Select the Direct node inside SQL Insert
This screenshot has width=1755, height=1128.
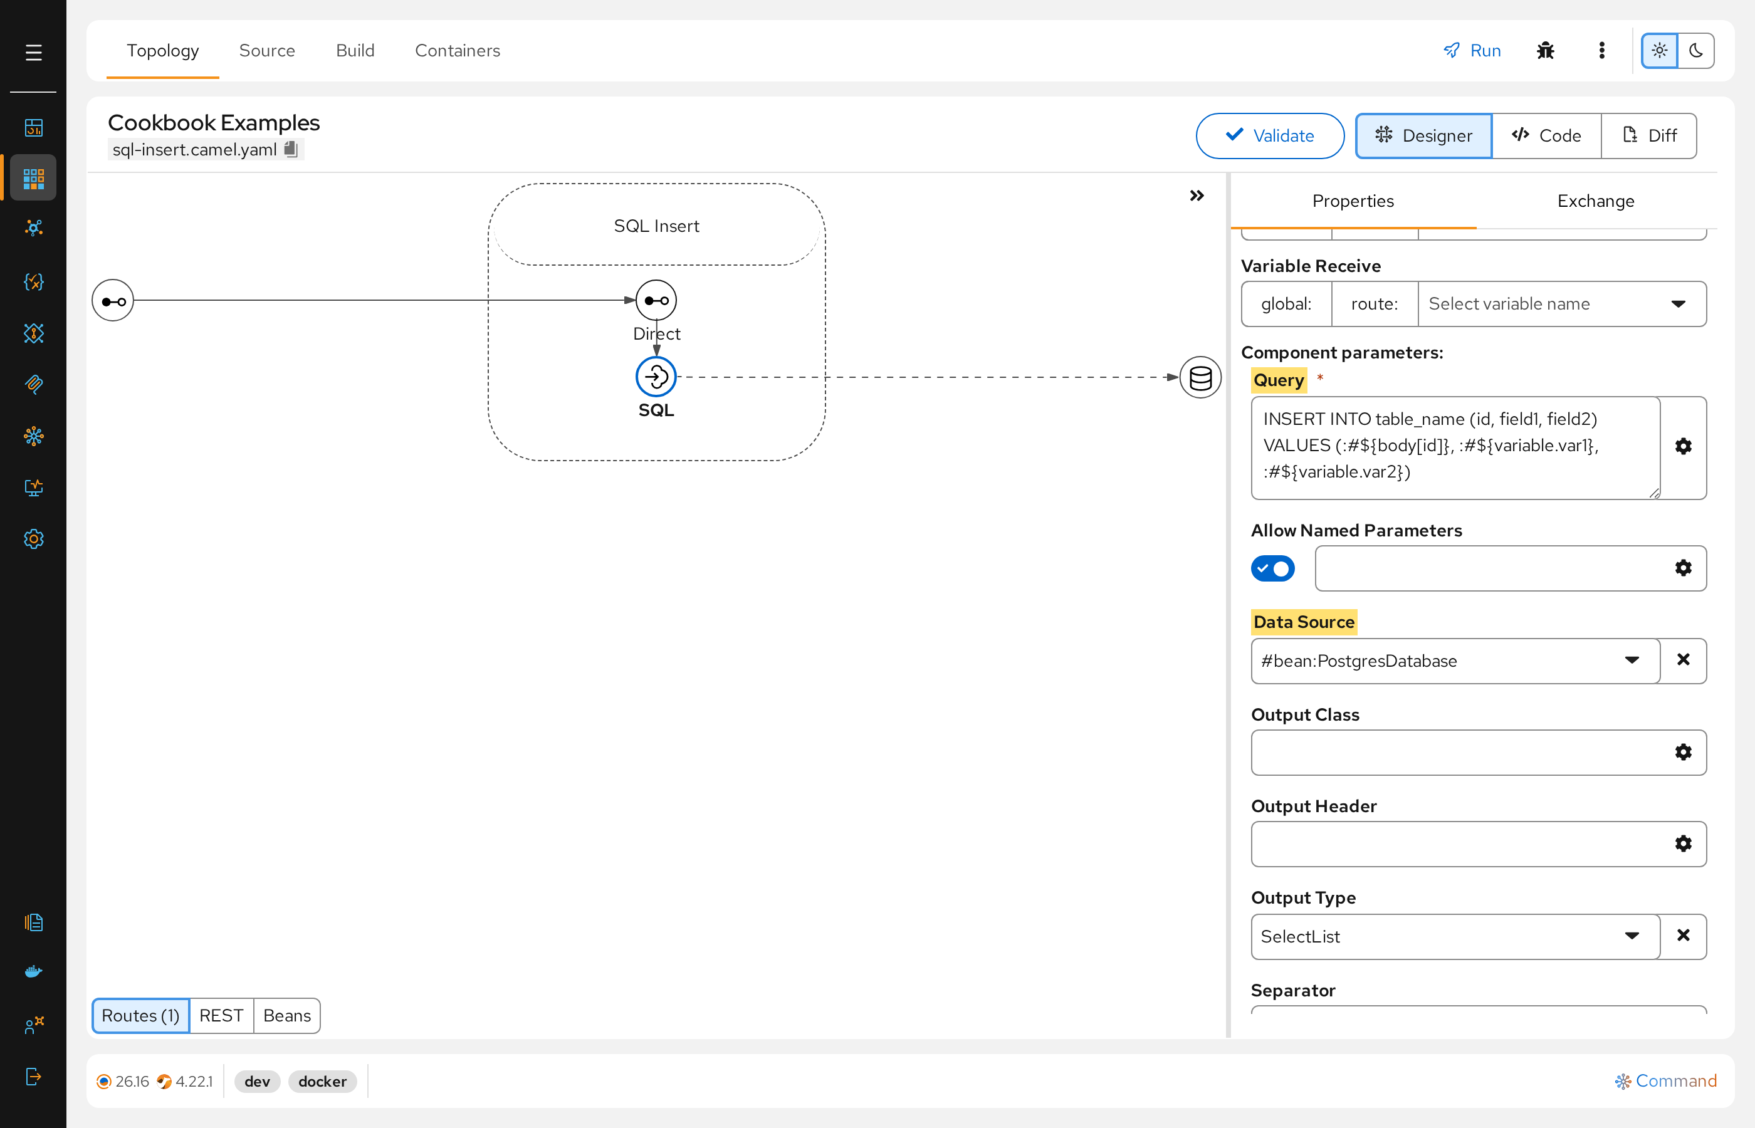pos(656,300)
